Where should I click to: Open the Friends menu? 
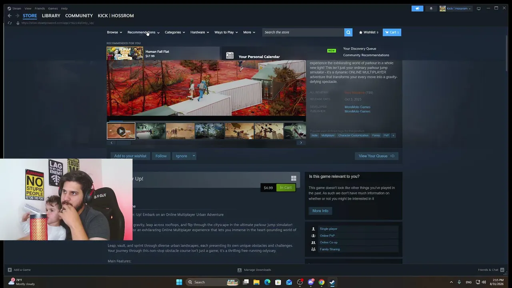40,8
